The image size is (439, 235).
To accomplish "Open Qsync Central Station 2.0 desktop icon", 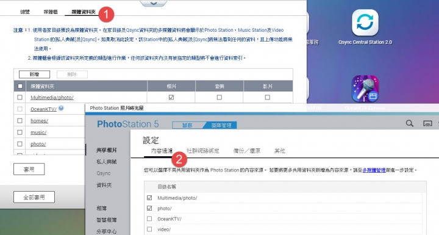I will [x=365, y=23].
